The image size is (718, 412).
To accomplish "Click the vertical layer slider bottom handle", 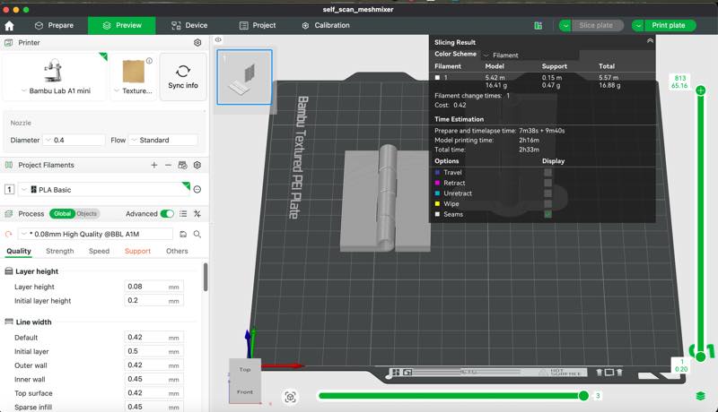I will point(700,356).
